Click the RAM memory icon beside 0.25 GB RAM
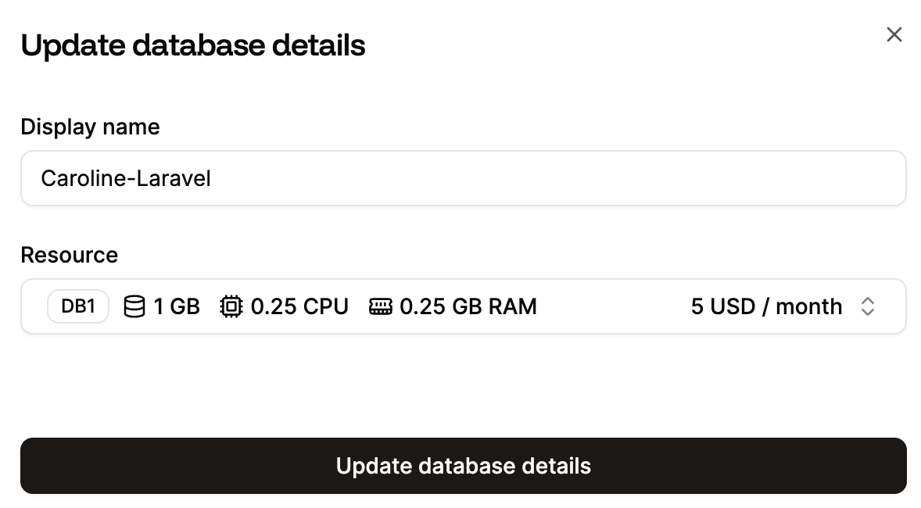The width and height of the screenshot is (921, 508). point(382,306)
